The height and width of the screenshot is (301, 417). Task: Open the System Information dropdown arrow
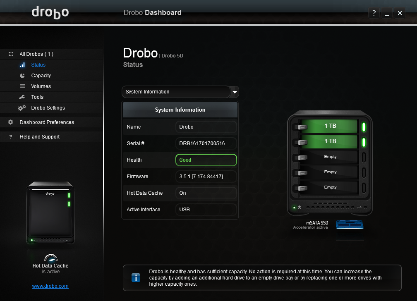235,92
